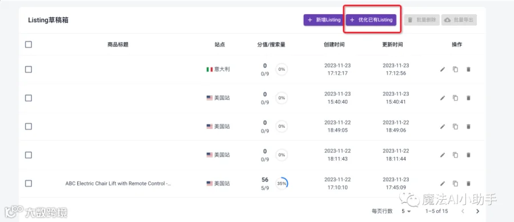The image size is (514, 222).
Task: Copy the 意大利 listing
Action: (x=455, y=70)
